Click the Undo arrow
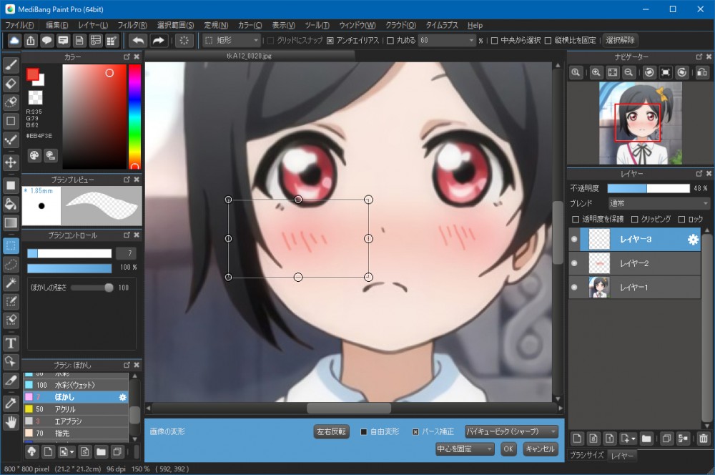Viewport: 715px width, 475px height. (x=138, y=41)
